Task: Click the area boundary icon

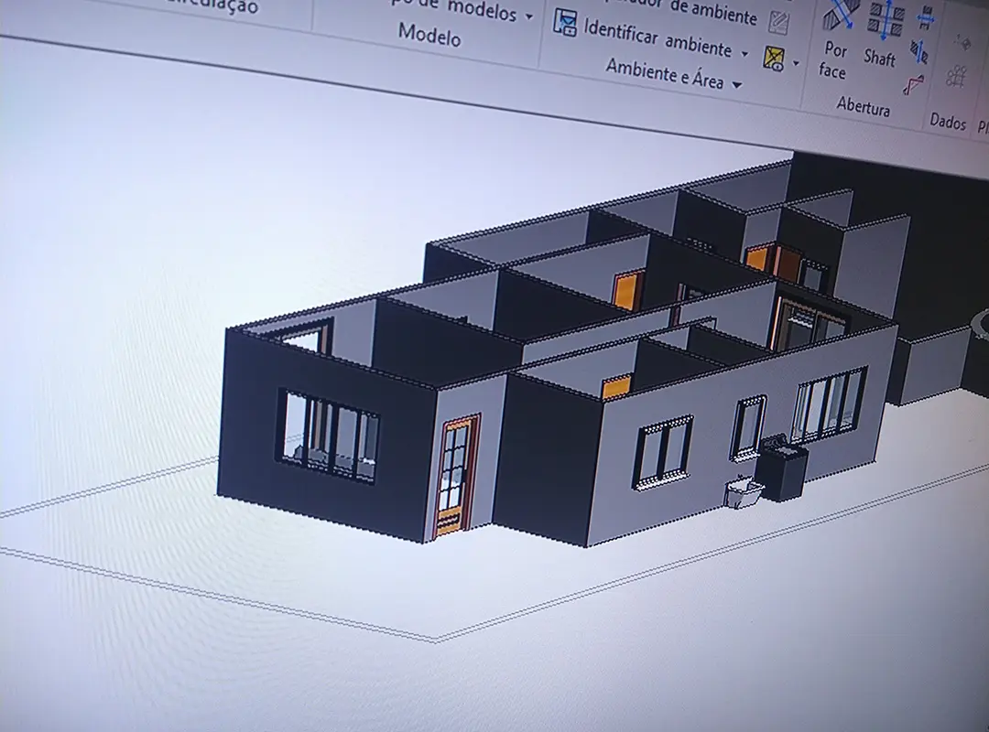Action: (779, 22)
